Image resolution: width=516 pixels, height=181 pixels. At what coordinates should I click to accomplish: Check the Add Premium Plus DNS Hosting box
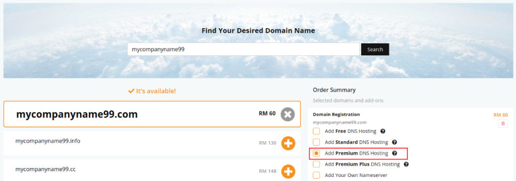(316, 164)
